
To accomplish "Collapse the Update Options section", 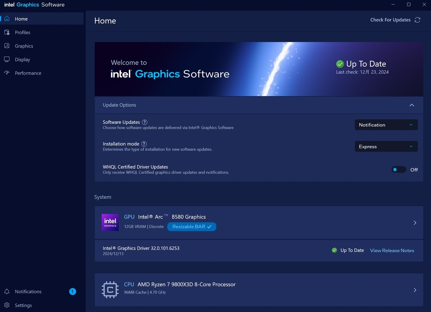I will point(412,105).
